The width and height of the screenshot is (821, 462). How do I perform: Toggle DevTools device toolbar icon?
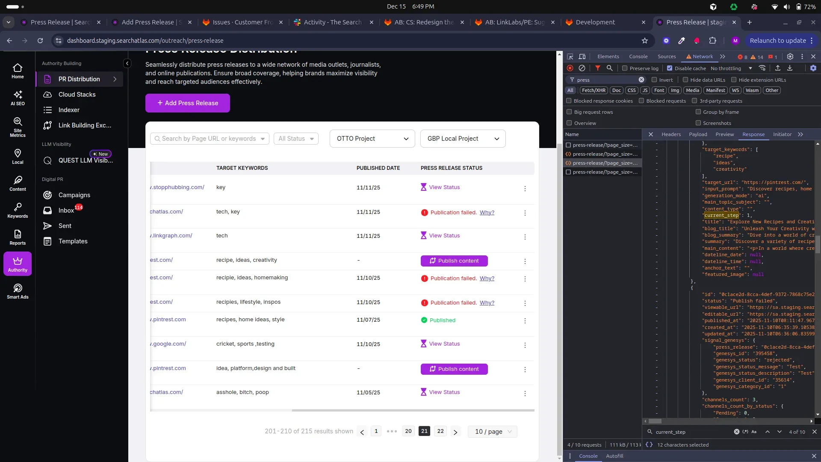(x=582, y=56)
